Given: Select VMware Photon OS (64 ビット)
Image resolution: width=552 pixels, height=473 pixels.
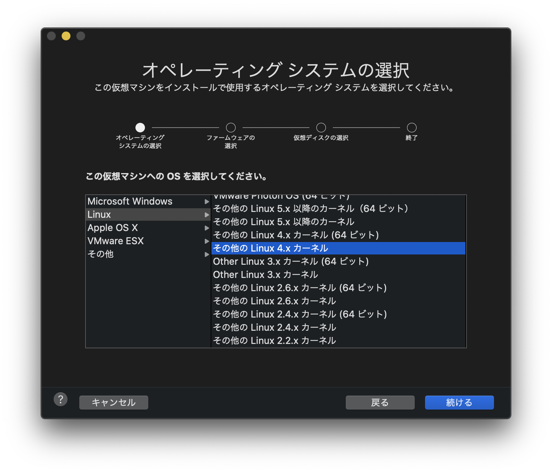Looking at the screenshot, I should coord(283,196).
